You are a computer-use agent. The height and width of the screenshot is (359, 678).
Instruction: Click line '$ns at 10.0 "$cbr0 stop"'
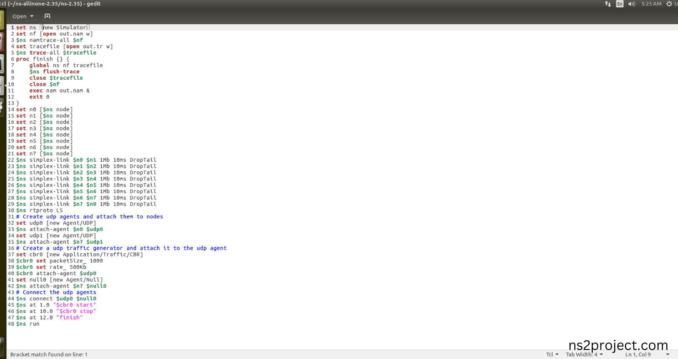(x=56, y=311)
